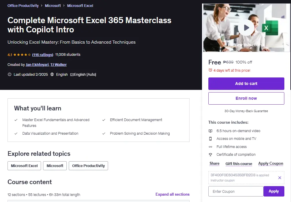Select the Office Productivity topic tag
The width and height of the screenshot is (291, 202).
tap(88, 166)
